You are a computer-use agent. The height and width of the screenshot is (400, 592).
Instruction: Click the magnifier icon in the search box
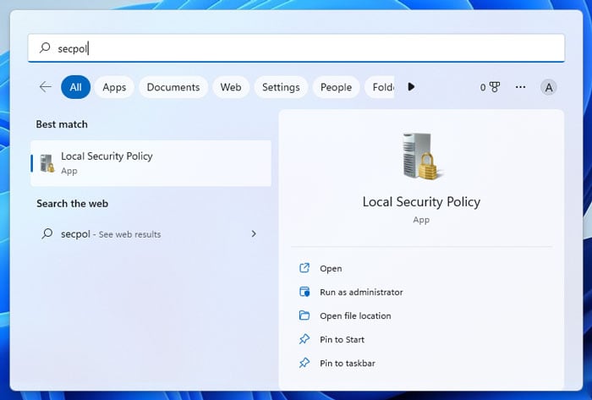coord(45,47)
